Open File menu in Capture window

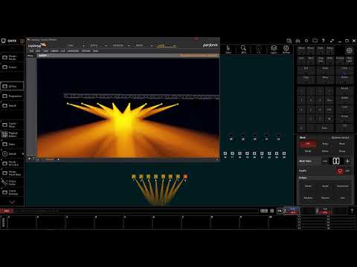[31, 51]
